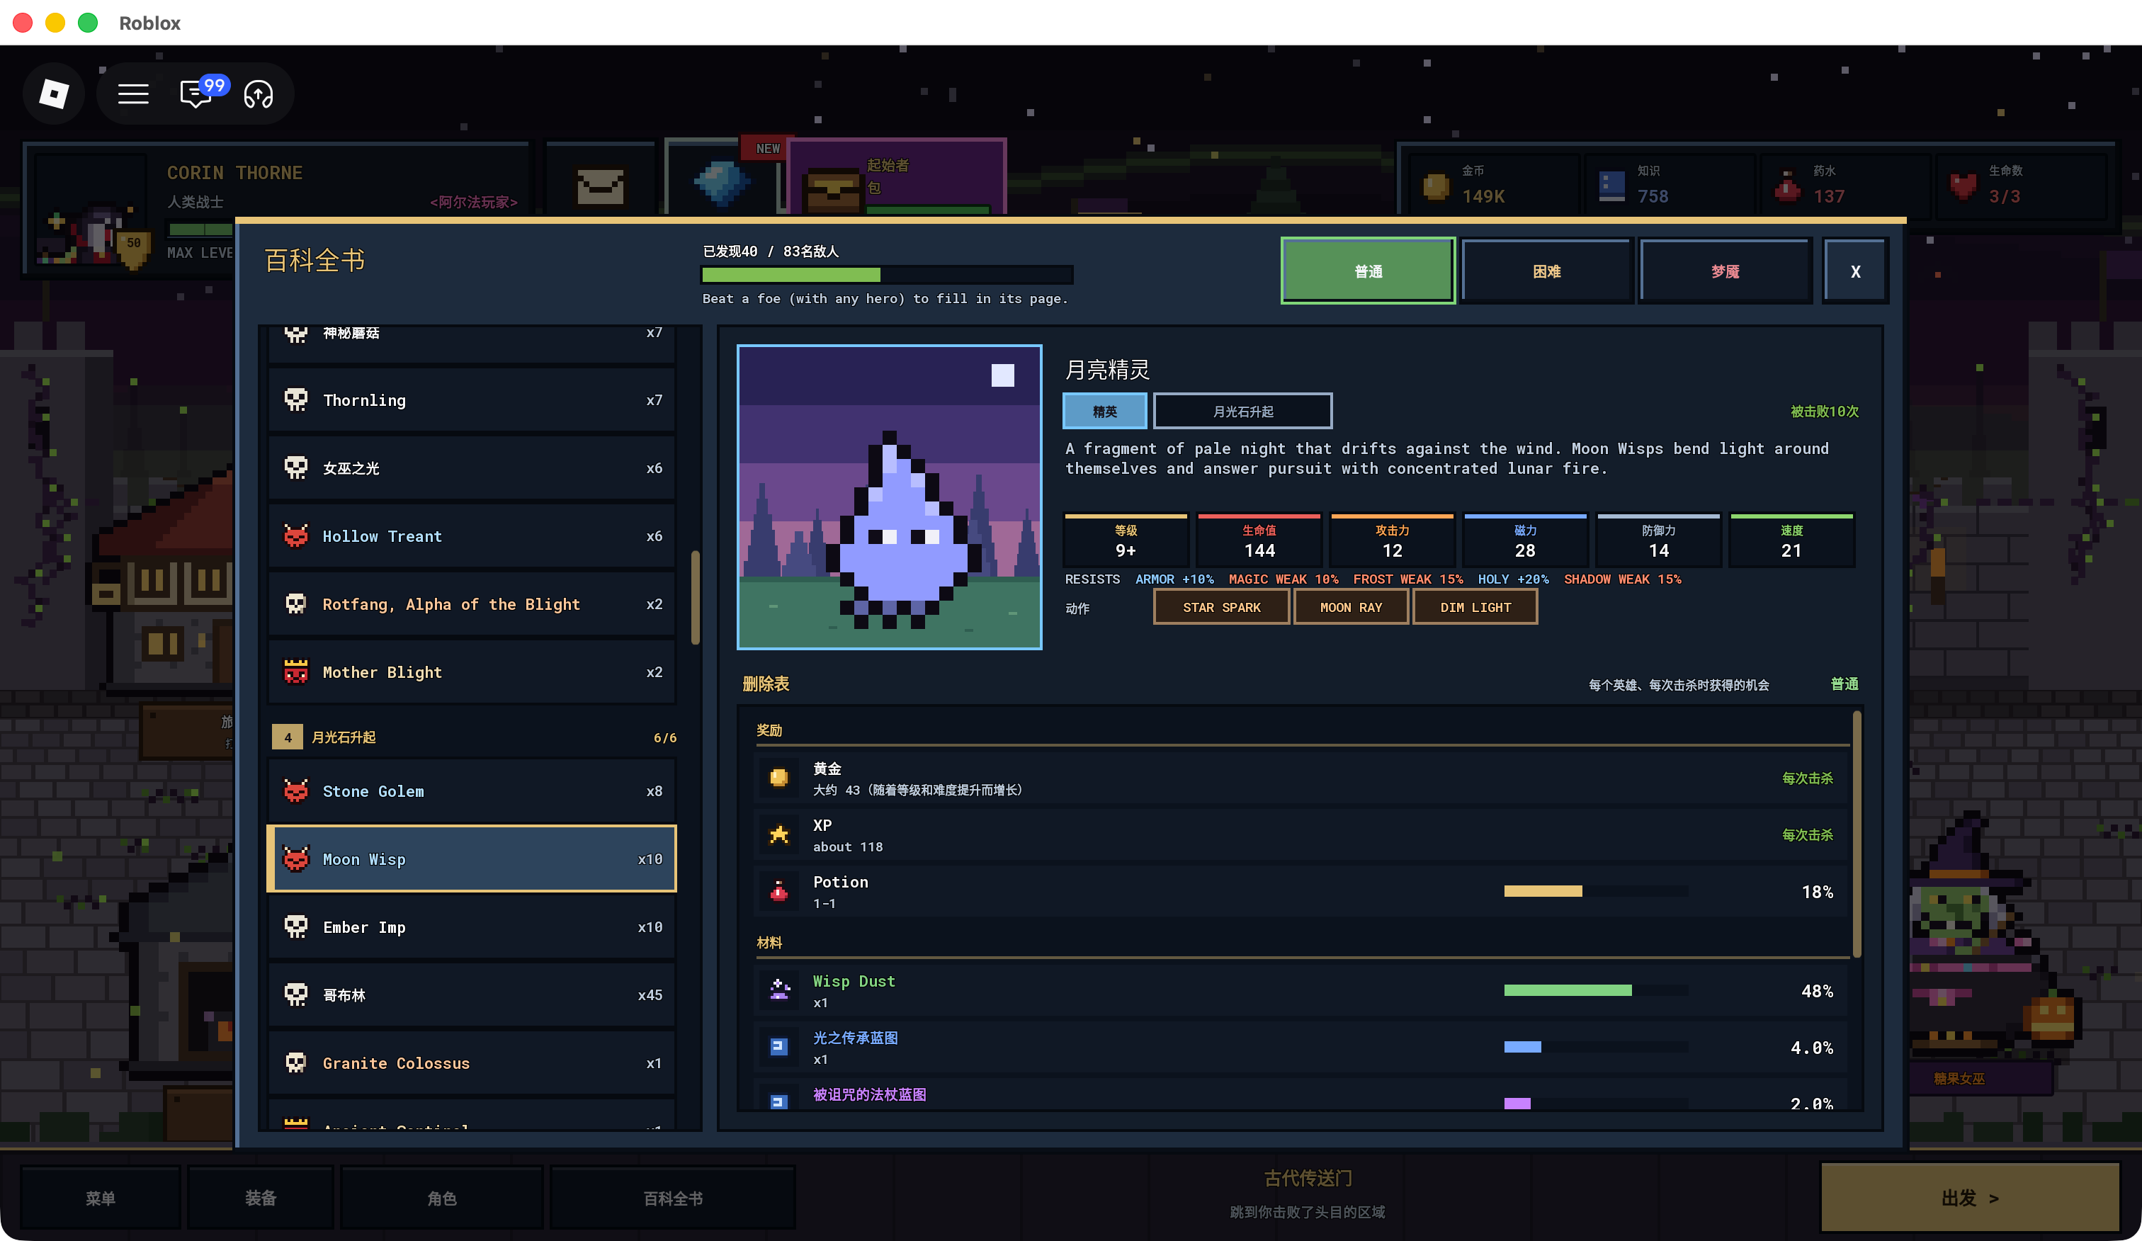Image resolution: width=2142 pixels, height=1241 pixels.
Task: Select 女巫之光 enemy entry
Action: [x=472, y=467]
